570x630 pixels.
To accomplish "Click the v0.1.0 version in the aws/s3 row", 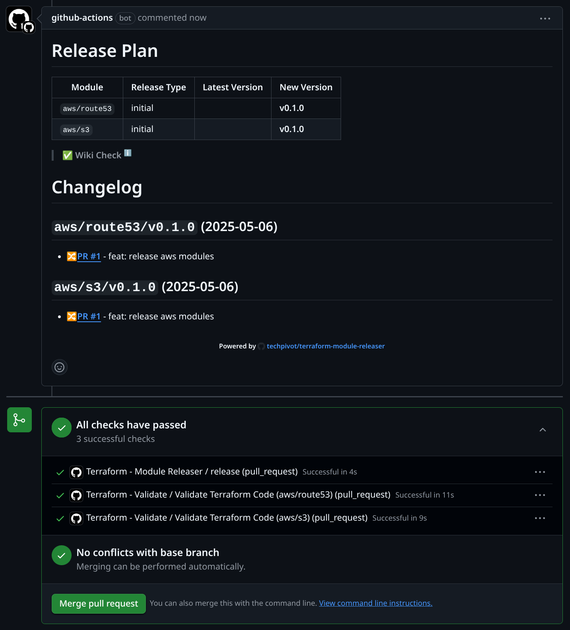I will 292,129.
